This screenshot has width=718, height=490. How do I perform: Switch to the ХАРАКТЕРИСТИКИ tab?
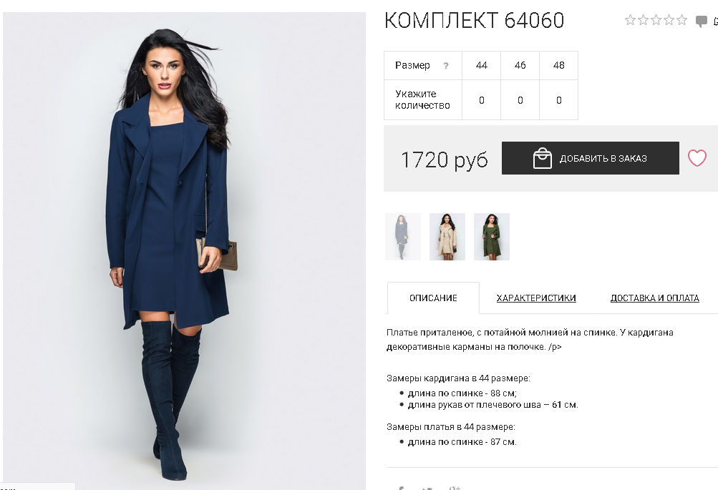tap(536, 298)
